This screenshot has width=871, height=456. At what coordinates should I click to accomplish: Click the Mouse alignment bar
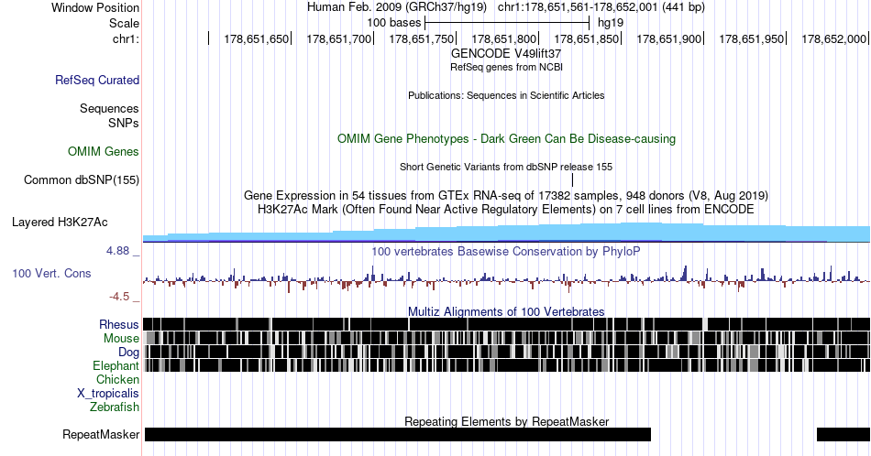point(506,338)
